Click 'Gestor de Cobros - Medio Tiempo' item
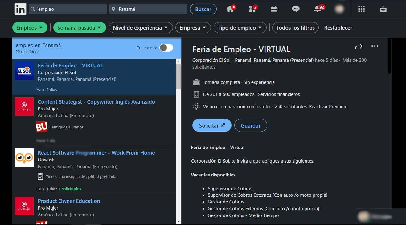The image size is (406, 225). [x=243, y=215]
